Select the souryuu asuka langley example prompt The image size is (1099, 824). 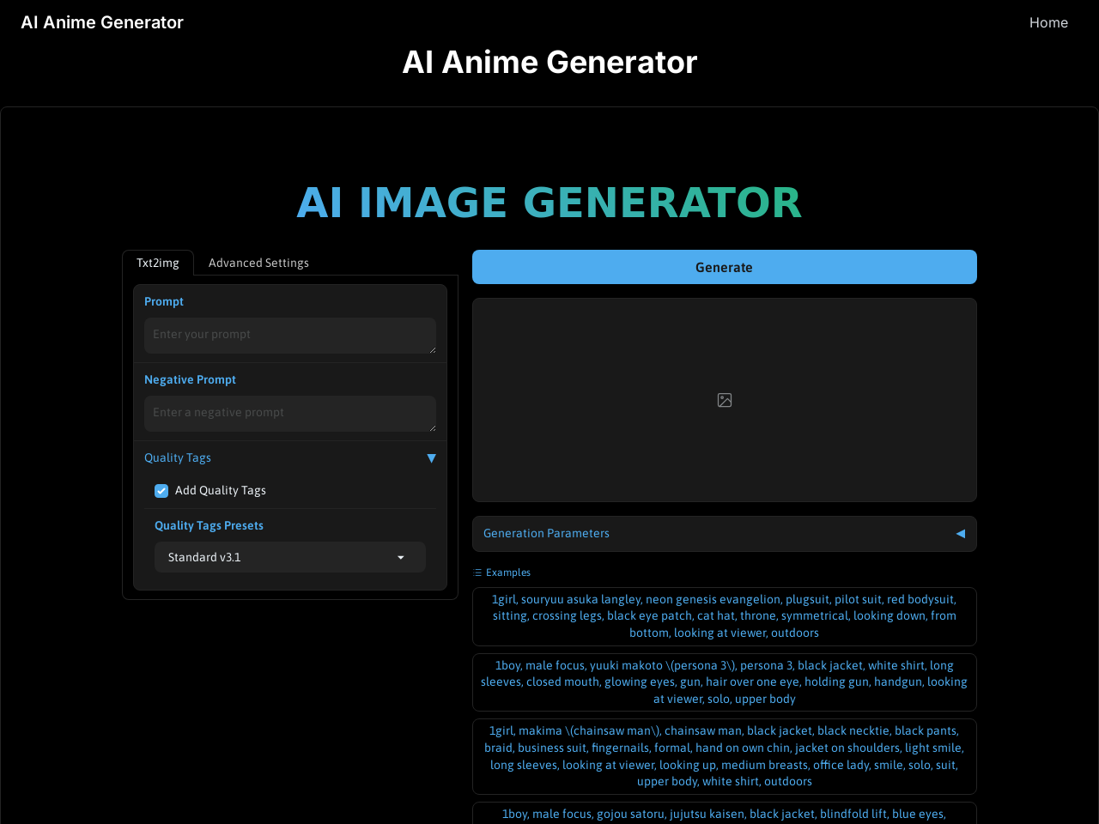tap(723, 615)
